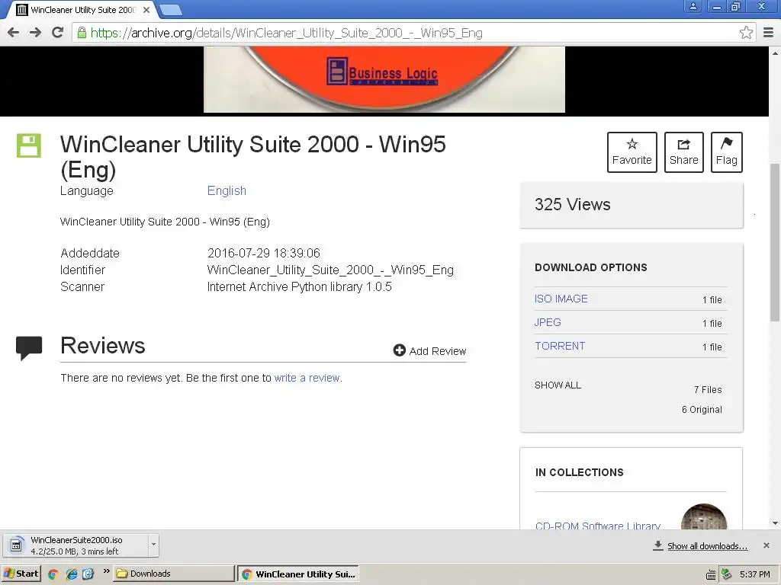Click the page title heading WinCleaner Utility Suite 2000
The height and width of the screenshot is (585, 781).
[x=253, y=157]
